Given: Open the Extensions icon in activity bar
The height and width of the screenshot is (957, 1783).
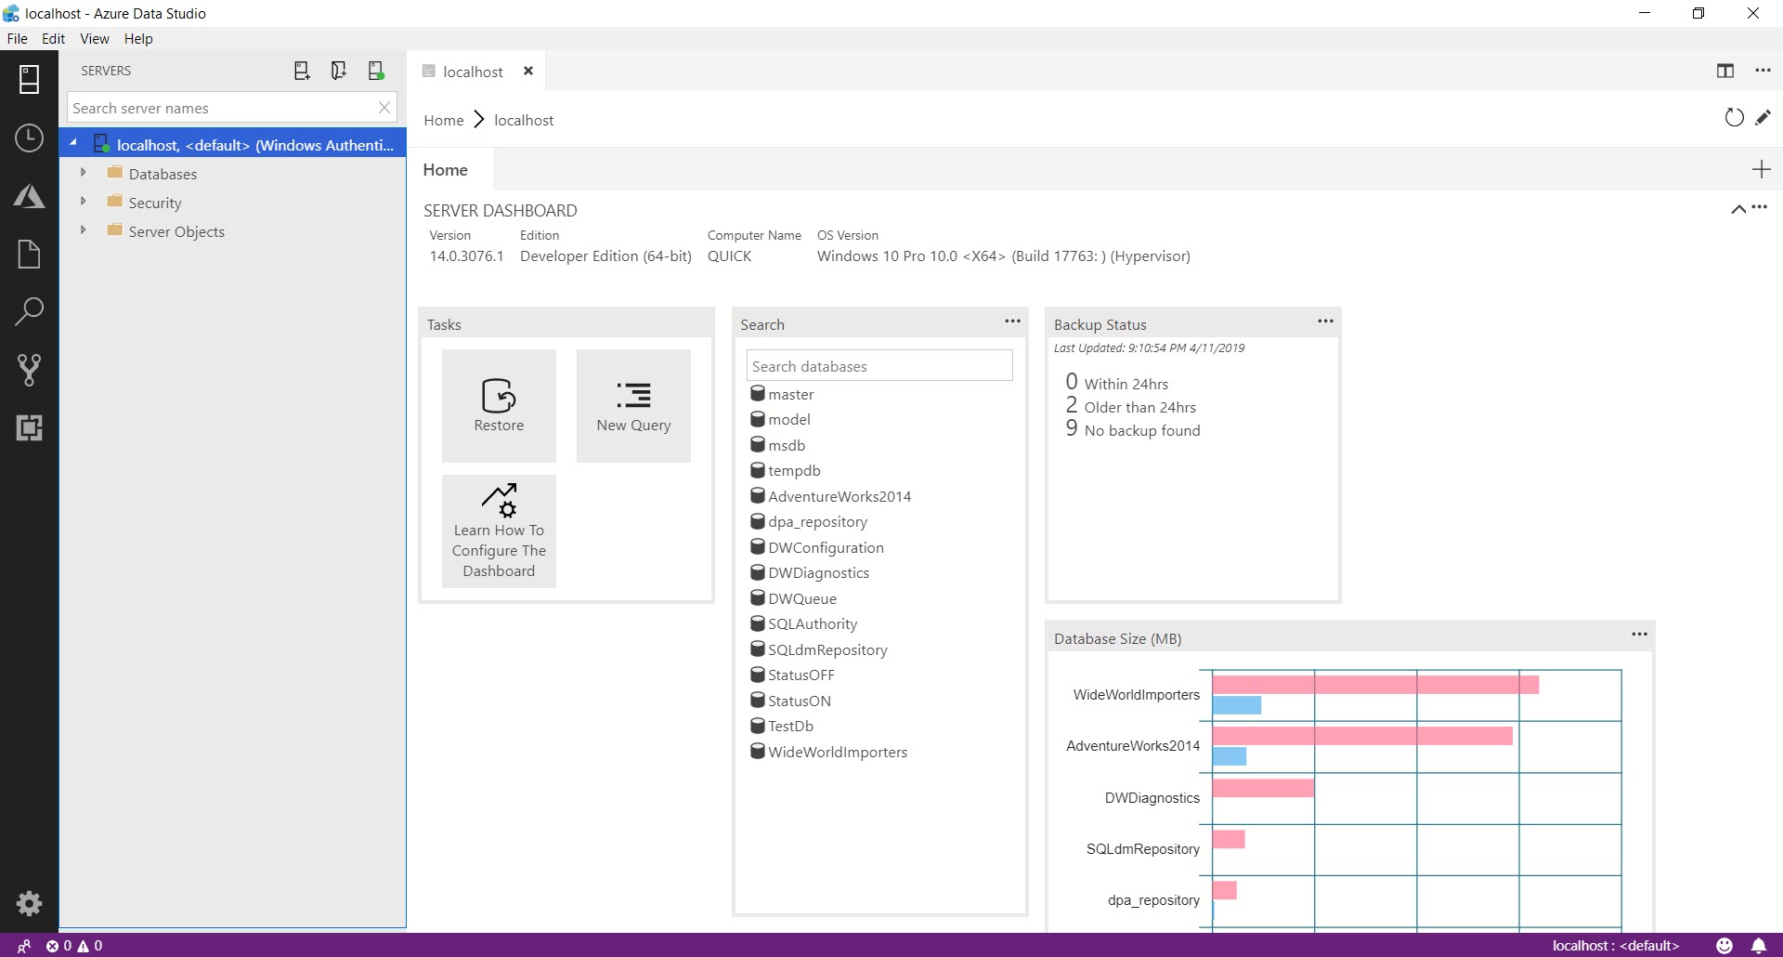Looking at the screenshot, I should point(29,427).
